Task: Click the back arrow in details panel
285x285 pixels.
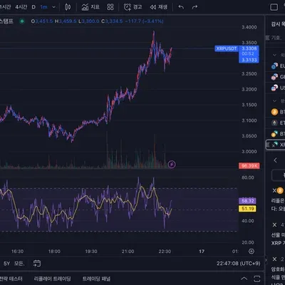Action: pos(275,160)
